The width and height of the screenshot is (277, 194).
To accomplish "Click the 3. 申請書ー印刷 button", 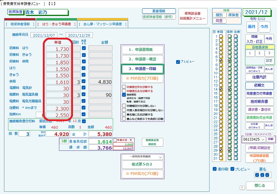I will point(142,69).
